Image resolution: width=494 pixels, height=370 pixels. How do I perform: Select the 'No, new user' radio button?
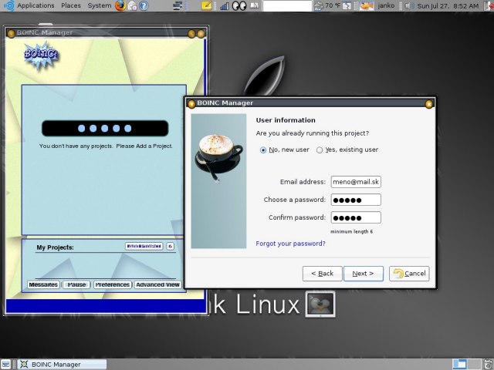click(x=263, y=150)
